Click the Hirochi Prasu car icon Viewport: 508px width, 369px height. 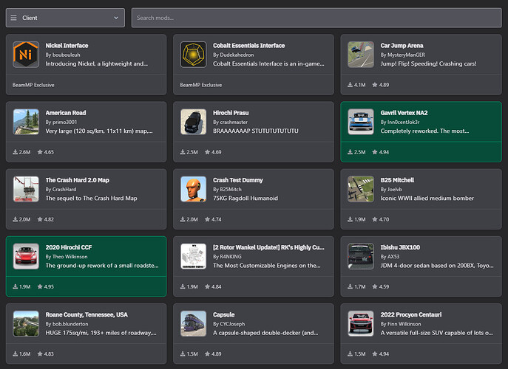coord(194,122)
